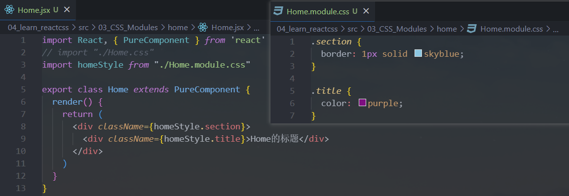The height and width of the screenshot is (196, 569).
Task: Click 'PureComponent' in the React import line
Action: pyautogui.click(x=156, y=40)
